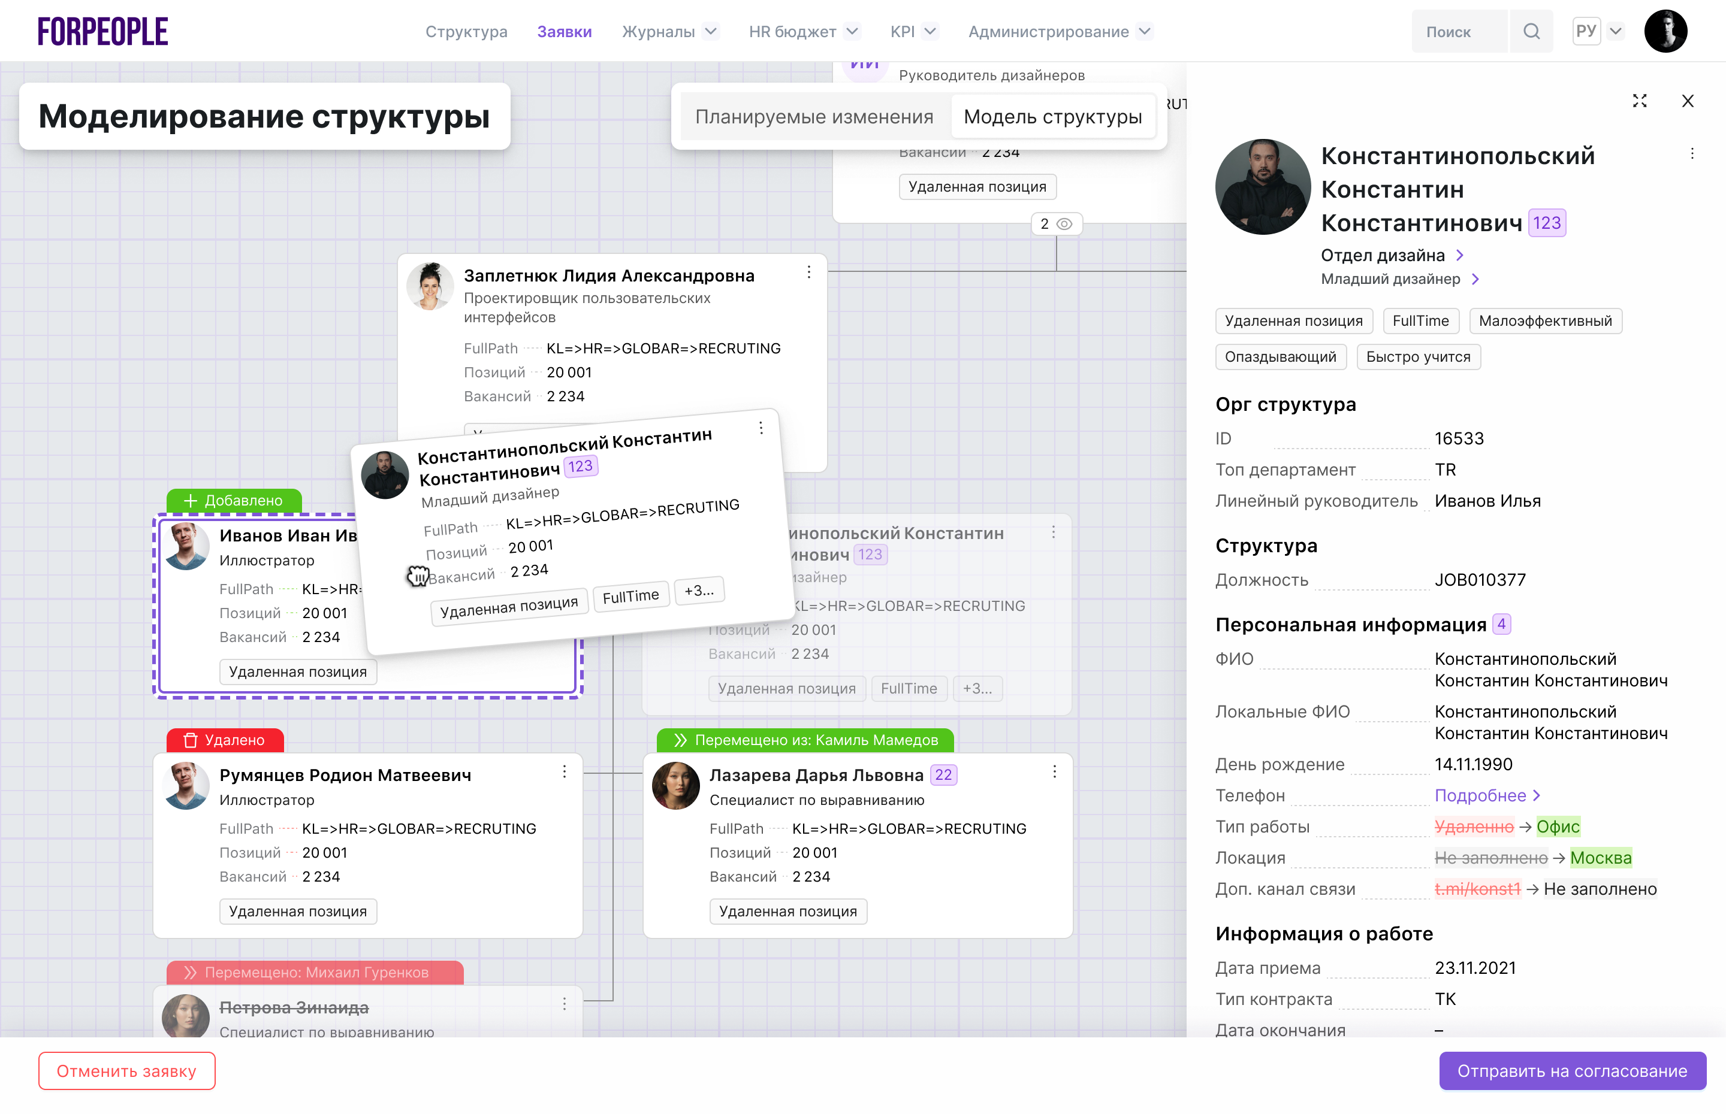Image resolution: width=1726 pixels, height=1114 pixels.
Task: Switch to the Заявки tab
Action: 565,31
